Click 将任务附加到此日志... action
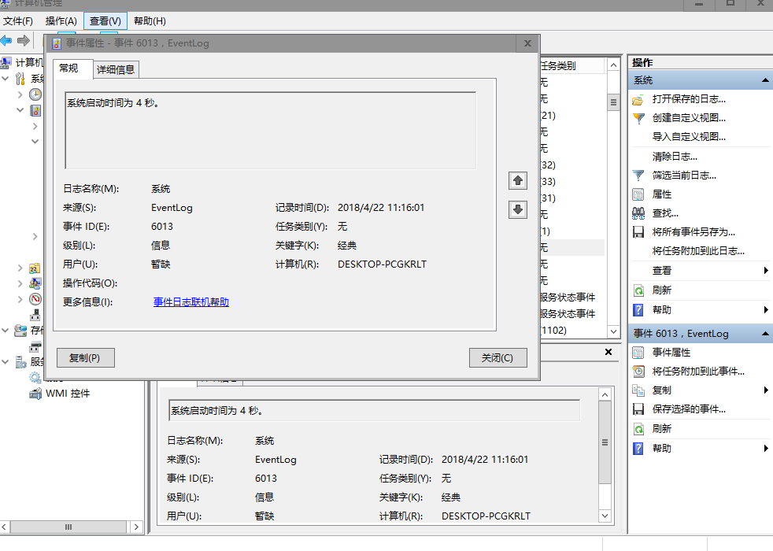 (x=698, y=251)
